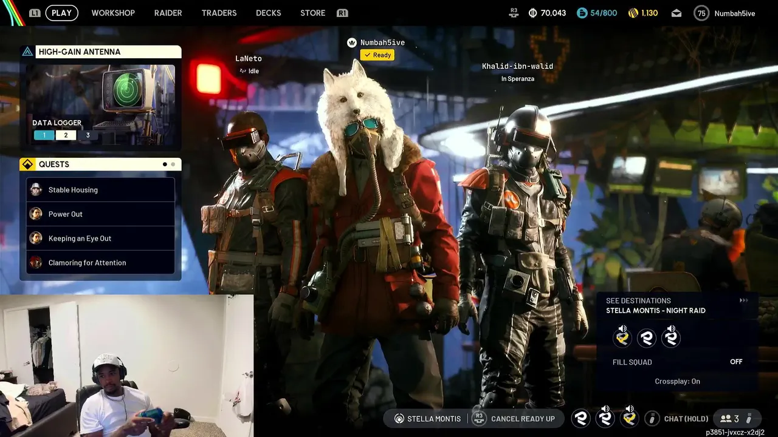Click the mic icon beside squad count 3
Image resolution: width=778 pixels, height=437 pixels.
coord(749,419)
